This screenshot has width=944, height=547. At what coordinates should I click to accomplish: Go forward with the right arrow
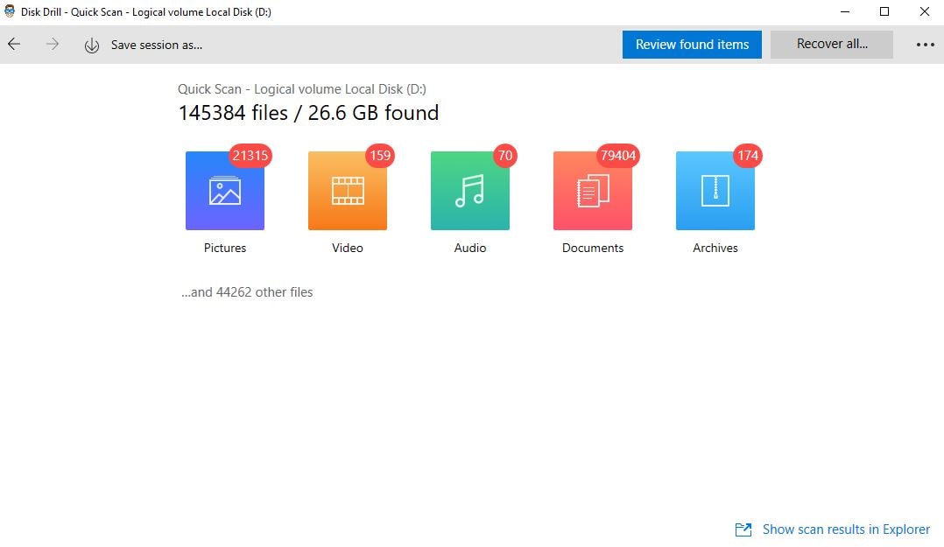tap(53, 44)
